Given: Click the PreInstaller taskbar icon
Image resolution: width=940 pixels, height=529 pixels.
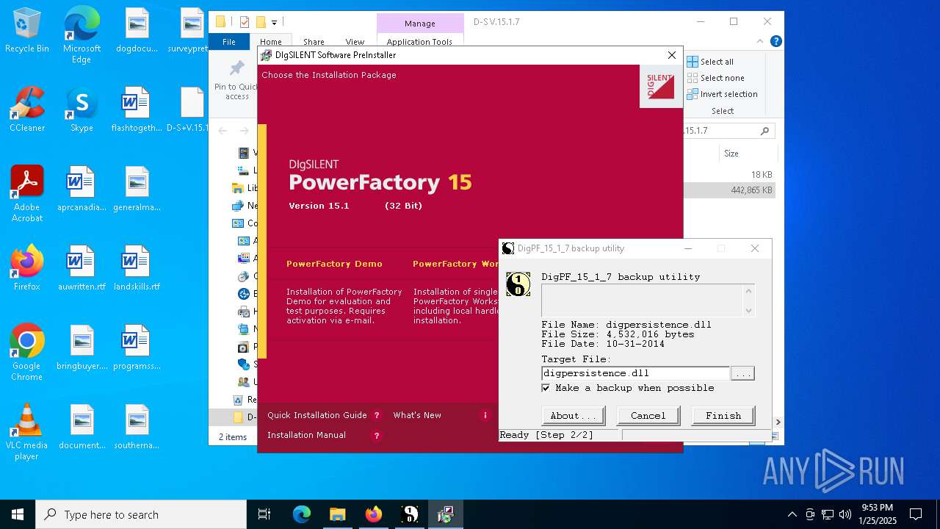Looking at the screenshot, I should click(445, 514).
